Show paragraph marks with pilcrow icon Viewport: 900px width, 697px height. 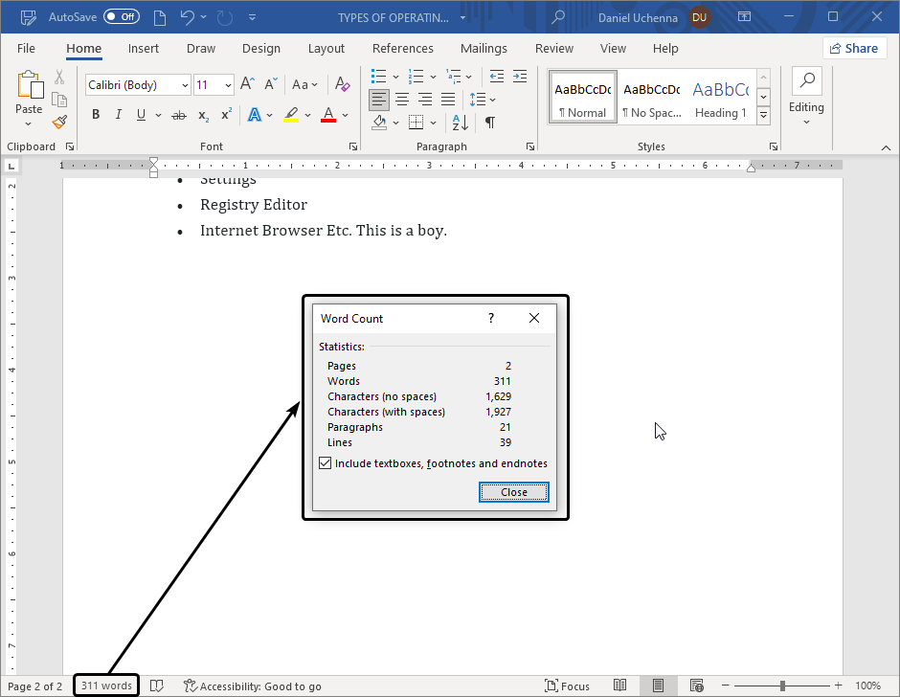click(x=489, y=123)
